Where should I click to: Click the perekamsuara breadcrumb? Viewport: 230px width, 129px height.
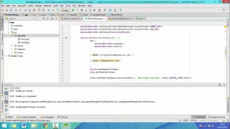(x=98, y=15)
